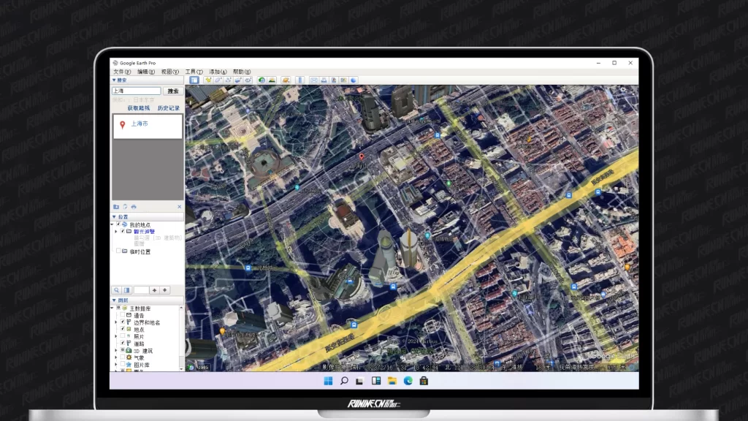Click the ruler measurement tool icon

pyautogui.click(x=299, y=80)
